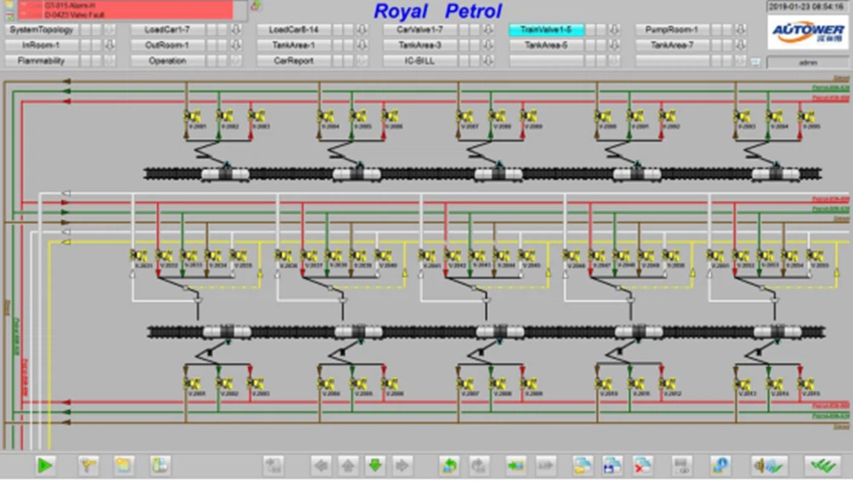Click the open folder icon in bottom toolbar
The image size is (853, 481).
pyautogui.click(x=582, y=466)
